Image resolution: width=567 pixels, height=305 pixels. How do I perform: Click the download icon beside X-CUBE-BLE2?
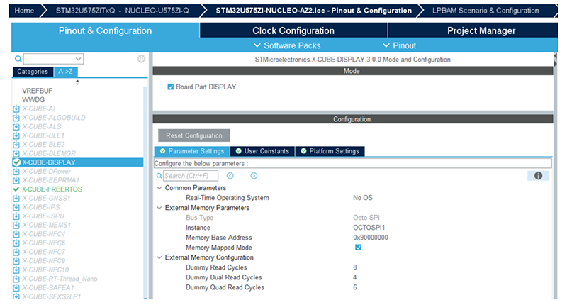(x=16, y=145)
